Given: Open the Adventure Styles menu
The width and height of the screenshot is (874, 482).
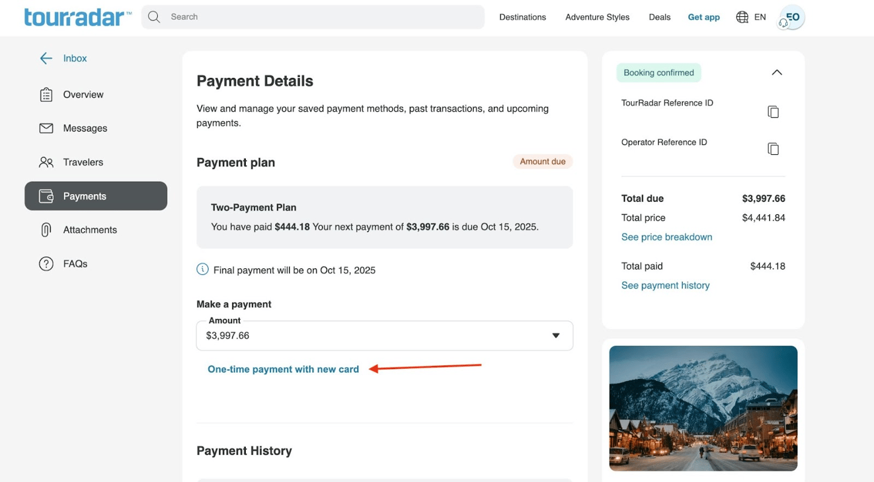Looking at the screenshot, I should click(x=597, y=17).
